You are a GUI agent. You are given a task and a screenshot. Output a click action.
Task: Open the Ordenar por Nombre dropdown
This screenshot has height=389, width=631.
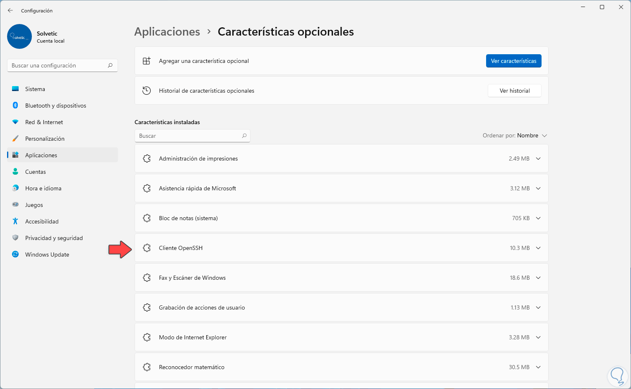pyautogui.click(x=515, y=136)
